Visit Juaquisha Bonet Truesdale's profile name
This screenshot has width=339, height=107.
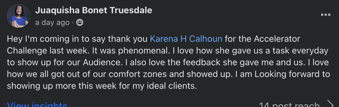click(94, 10)
